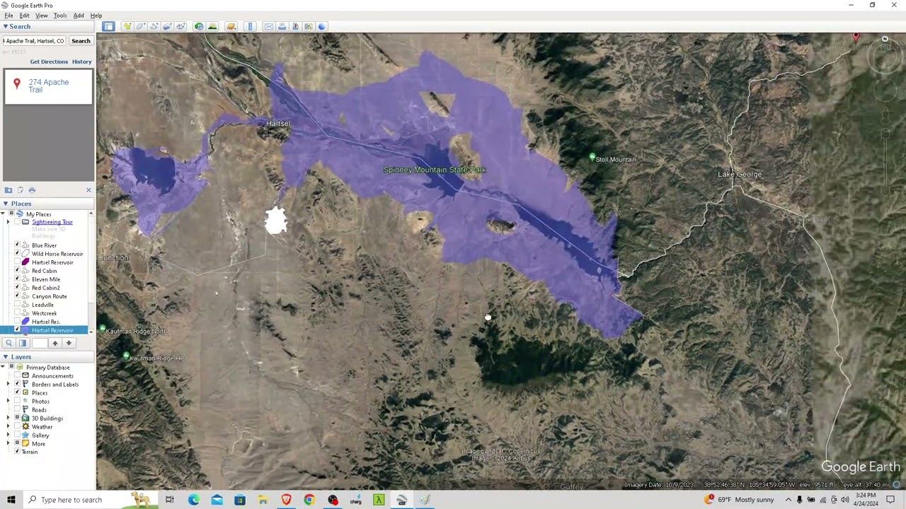
Task: Expand the Sightseeing Tour folder arrow
Action: (8, 222)
